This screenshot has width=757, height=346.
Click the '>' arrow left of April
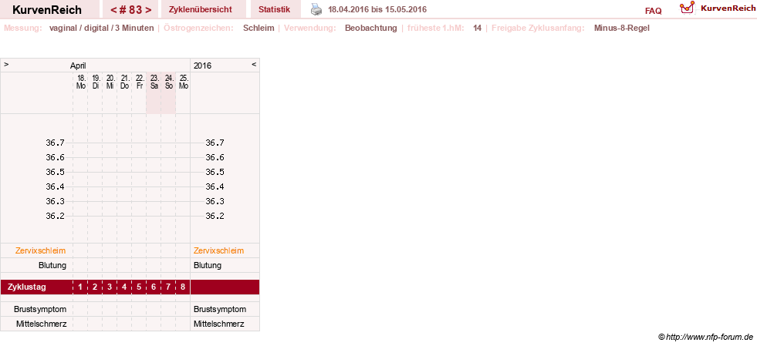6,64
